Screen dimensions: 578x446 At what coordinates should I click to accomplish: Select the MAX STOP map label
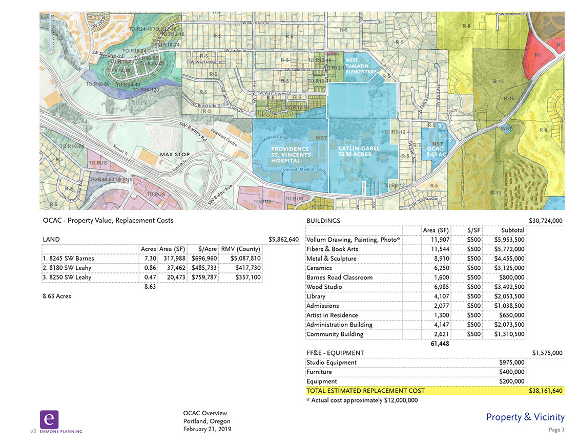coord(175,154)
